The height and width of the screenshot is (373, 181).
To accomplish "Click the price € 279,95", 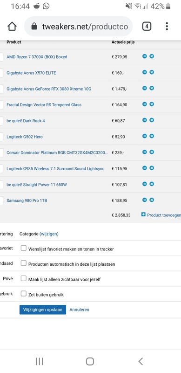I will [x=119, y=57].
